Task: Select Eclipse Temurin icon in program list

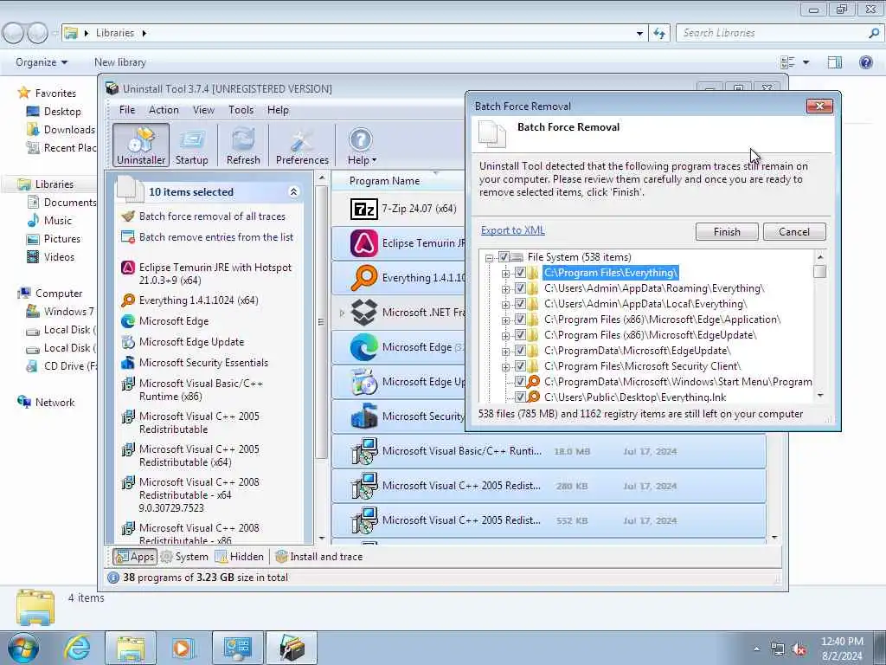Action: (364, 243)
